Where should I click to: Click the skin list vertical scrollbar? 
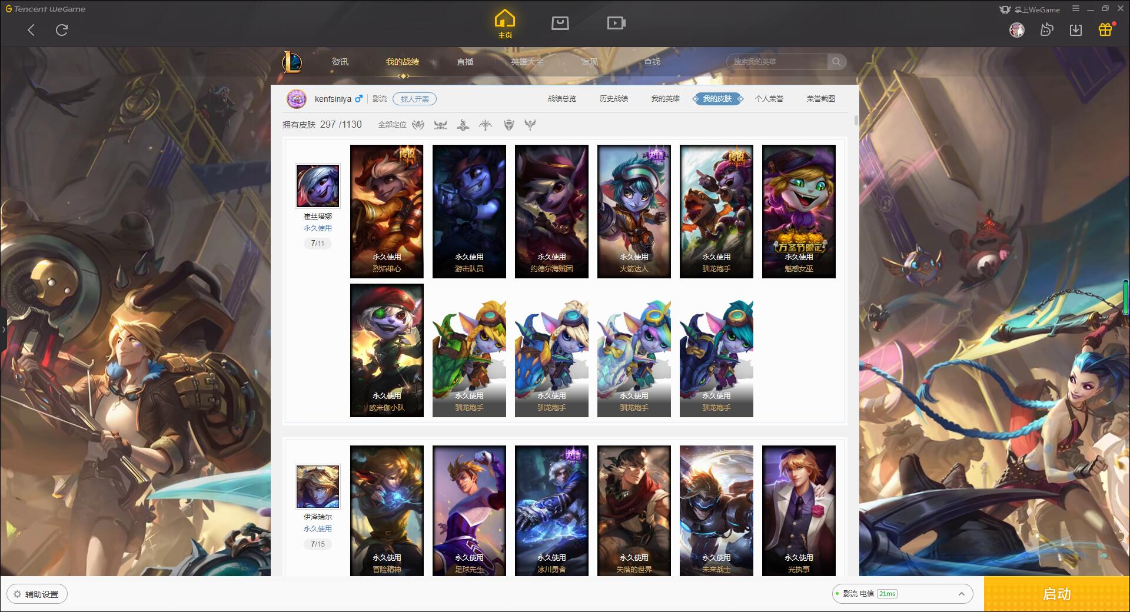(856, 121)
